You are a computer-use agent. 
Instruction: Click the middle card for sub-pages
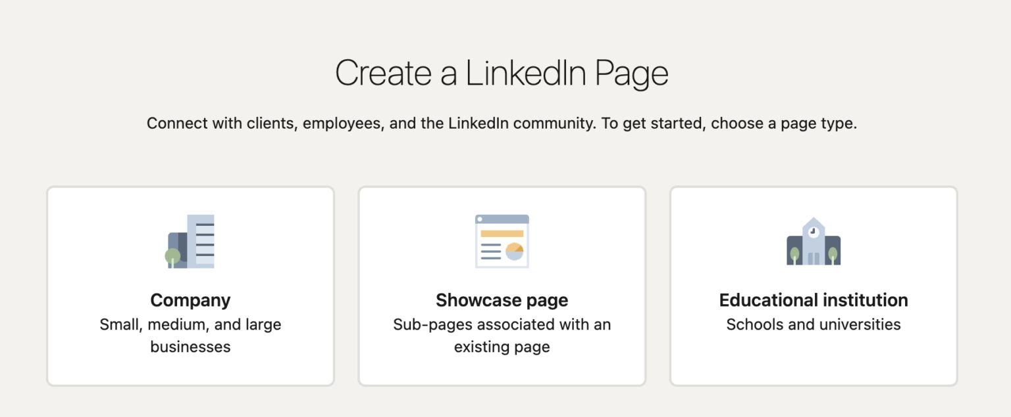[x=502, y=286]
